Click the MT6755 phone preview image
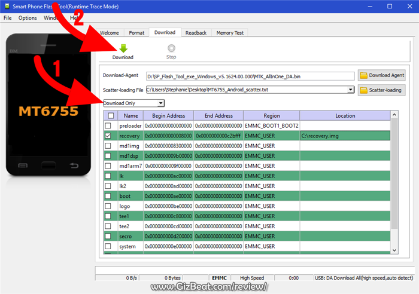Viewport: 419px width, 294px height. [x=48, y=105]
